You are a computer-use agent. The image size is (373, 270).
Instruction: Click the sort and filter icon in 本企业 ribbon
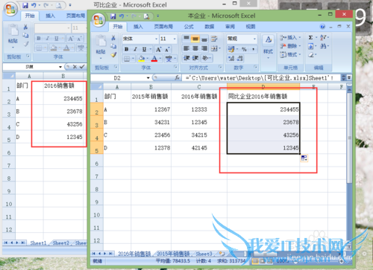pyautogui.click(x=323, y=37)
